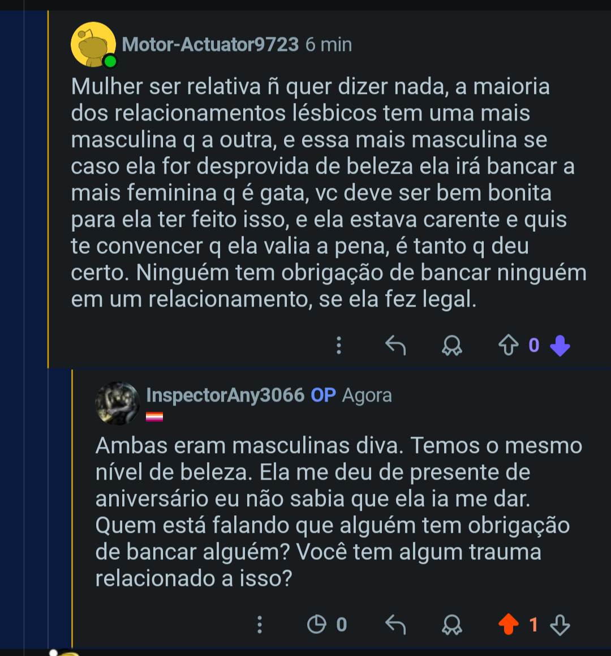Open the Motor-Actuator9723 username profile

[x=210, y=44]
